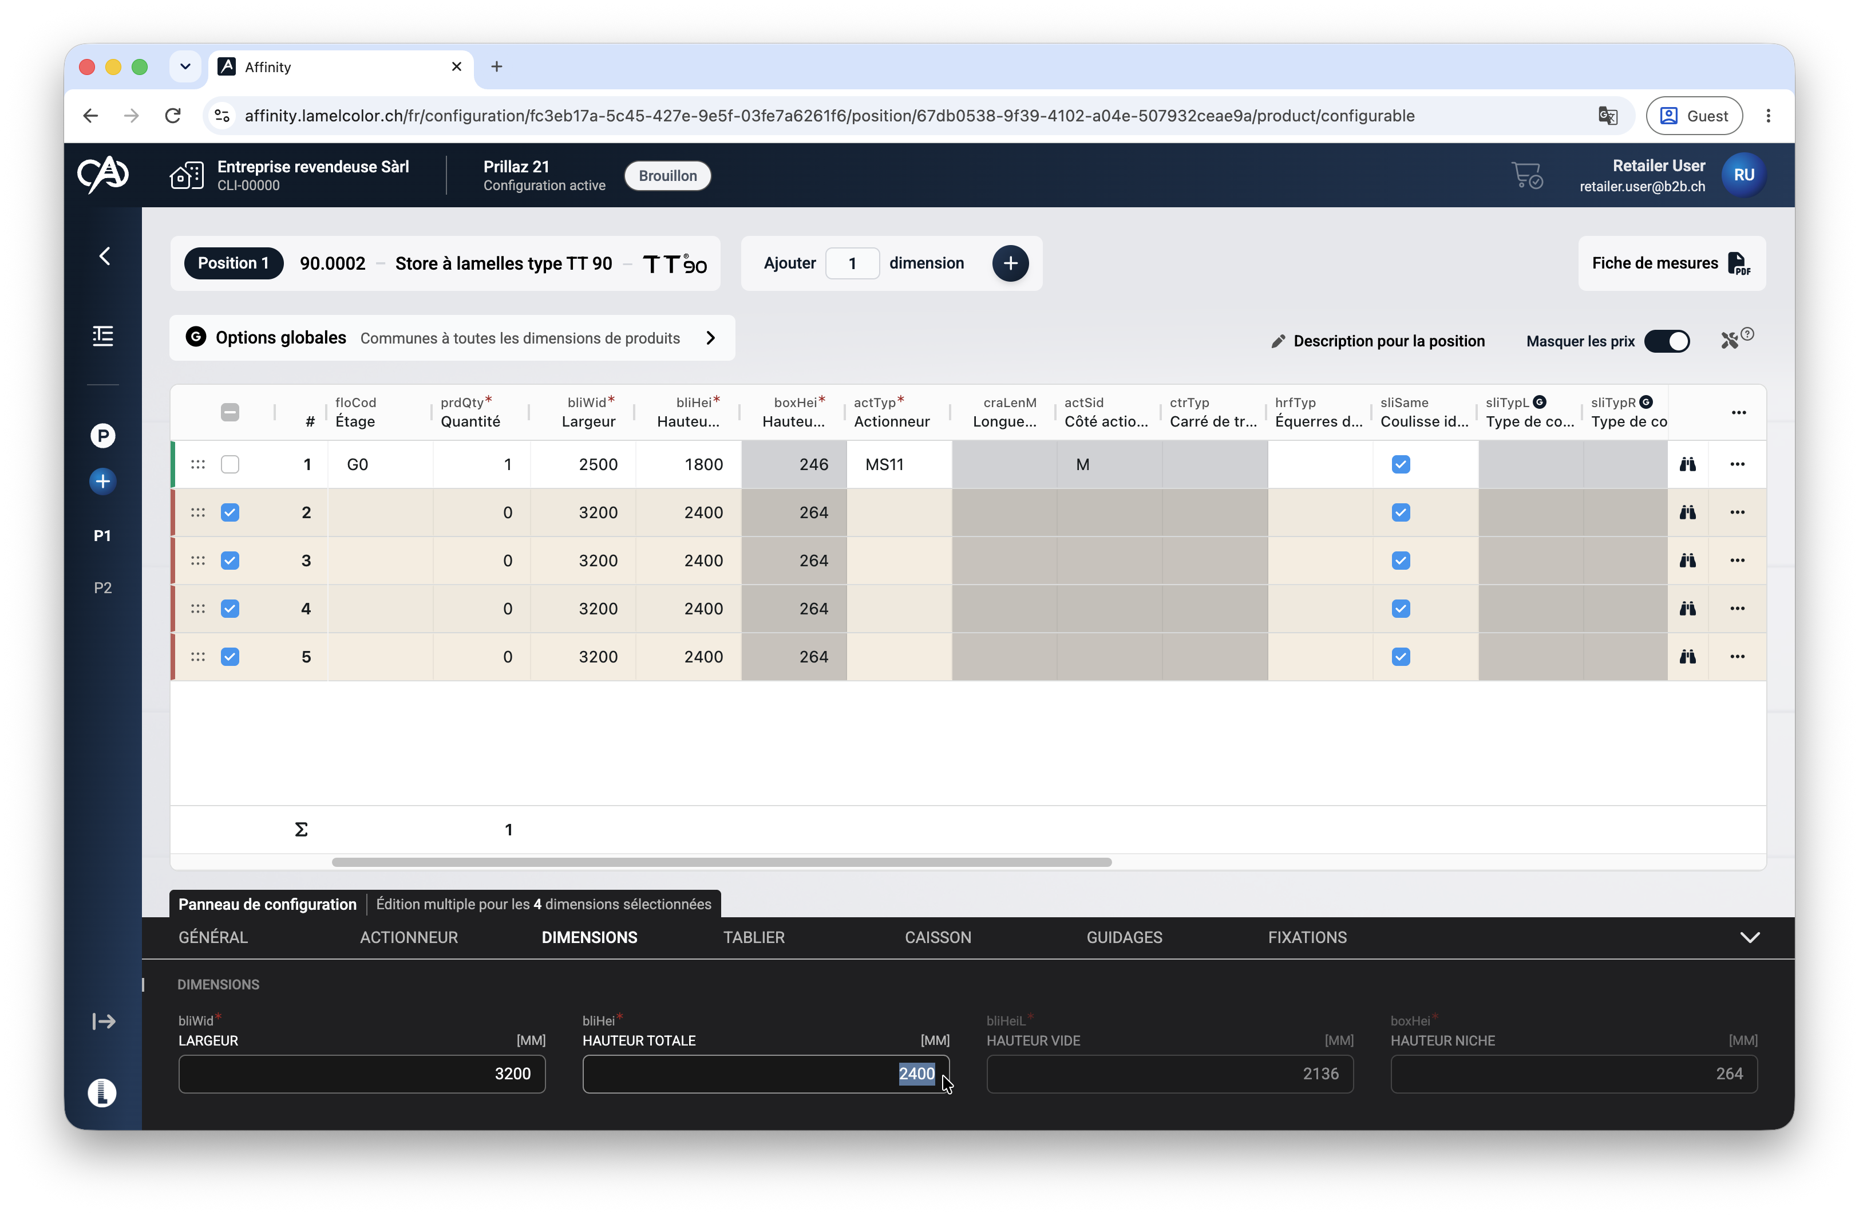
Task: Toggle Coulisse identique checkbox in row 1
Action: point(1401,464)
